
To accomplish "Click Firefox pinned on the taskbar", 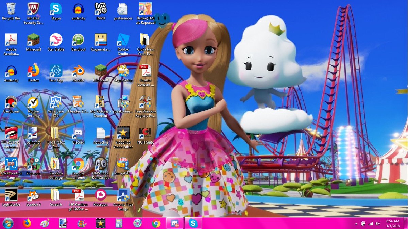I will click(27, 223).
